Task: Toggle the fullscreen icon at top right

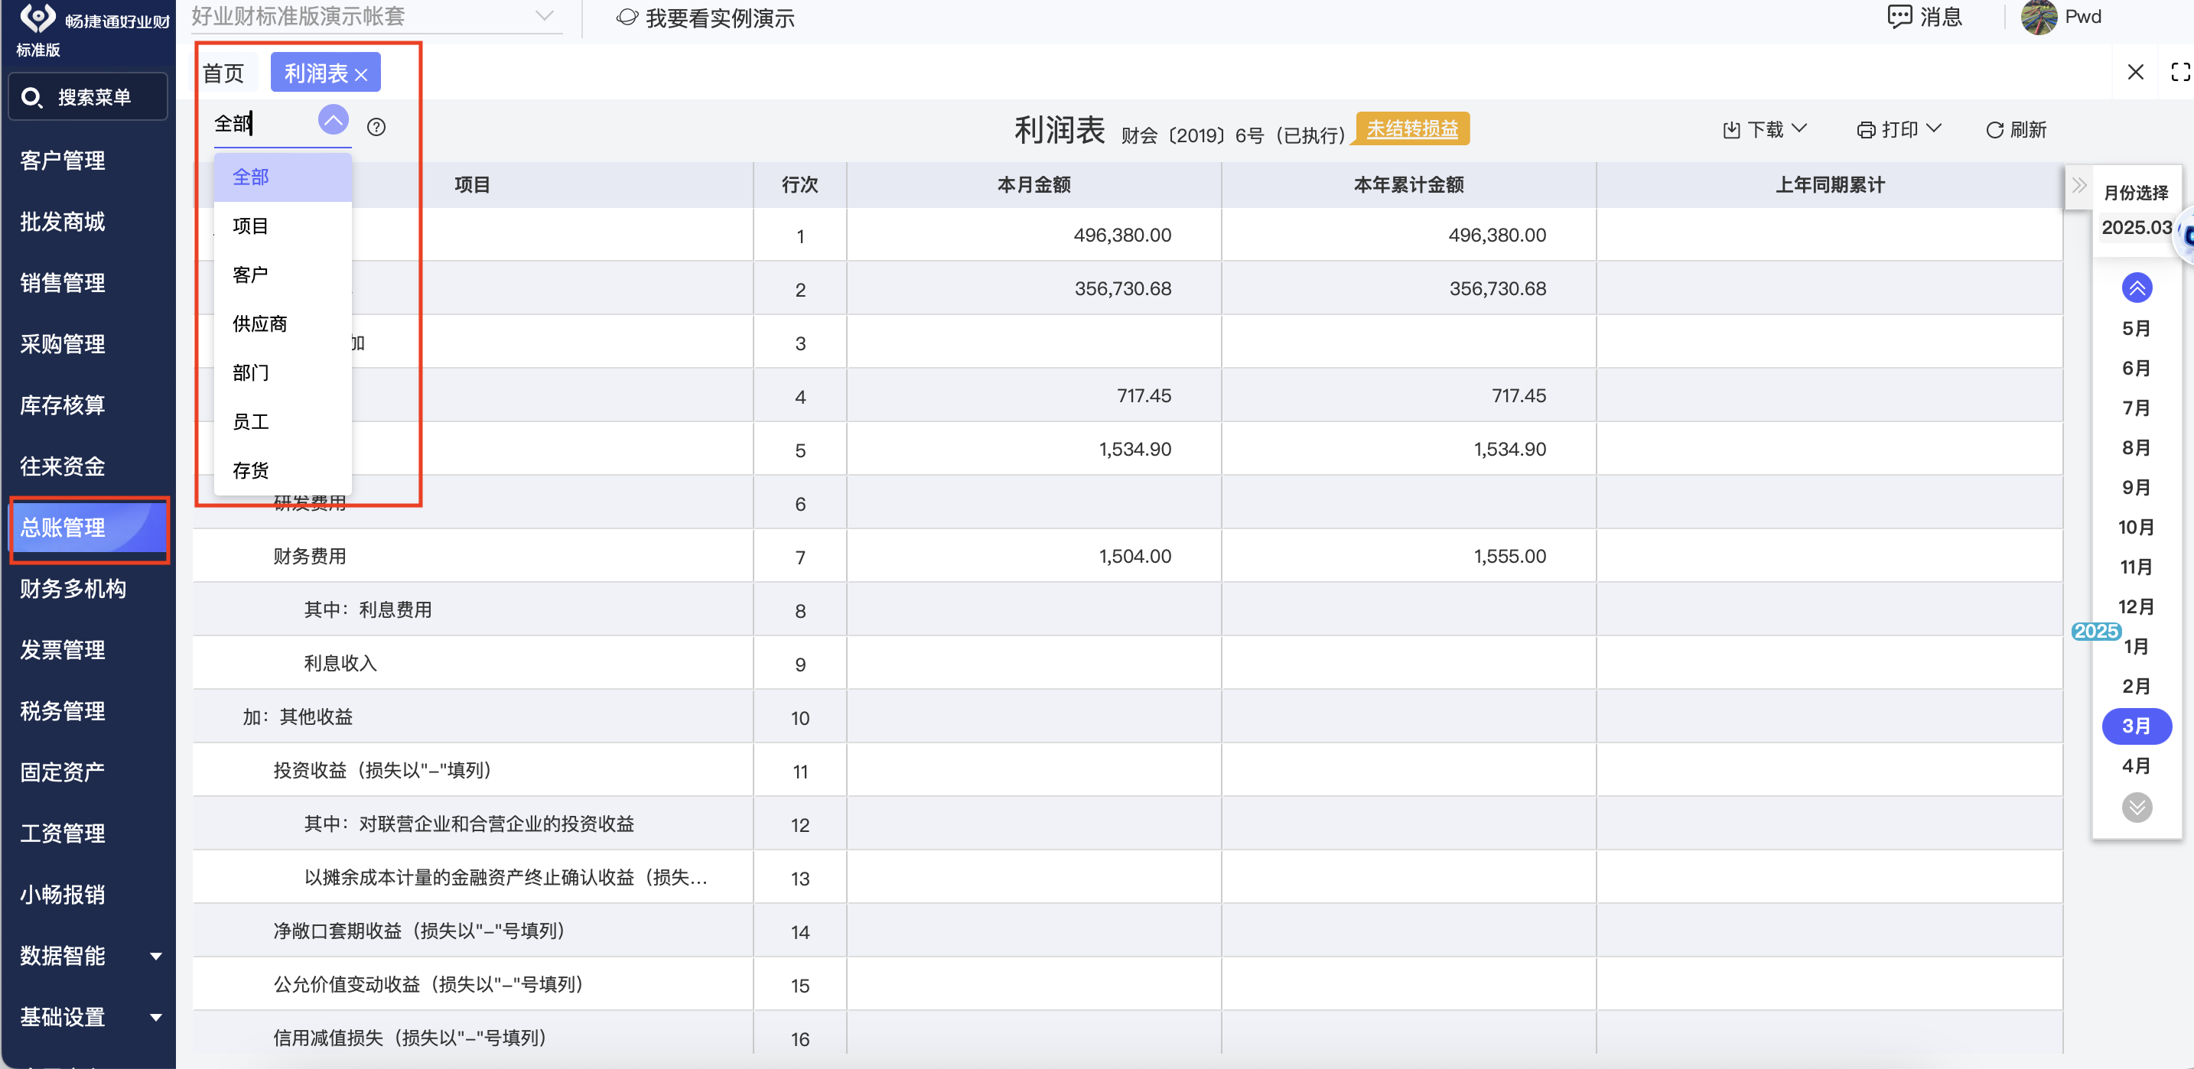Action: (x=2179, y=71)
